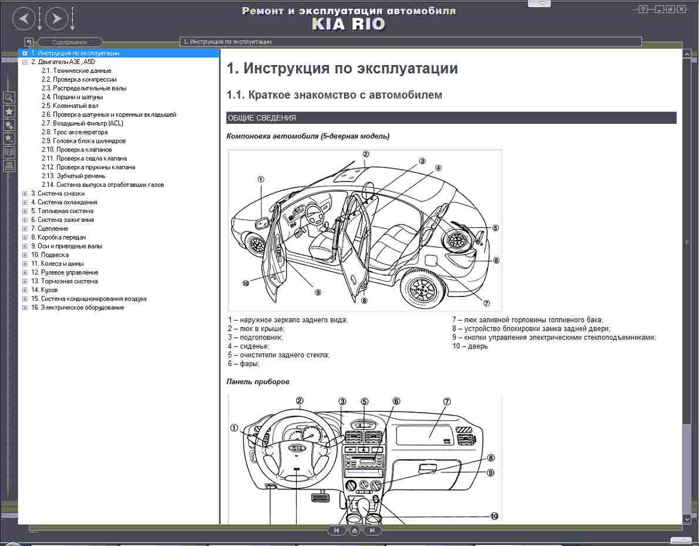Expand the '7. Сцепление' section
Screen dimensions: 699x546
click(x=25, y=228)
